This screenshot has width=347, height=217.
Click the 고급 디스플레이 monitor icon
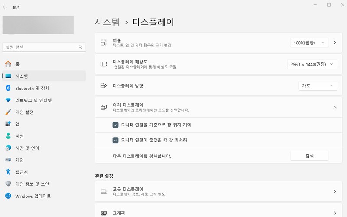click(104, 191)
